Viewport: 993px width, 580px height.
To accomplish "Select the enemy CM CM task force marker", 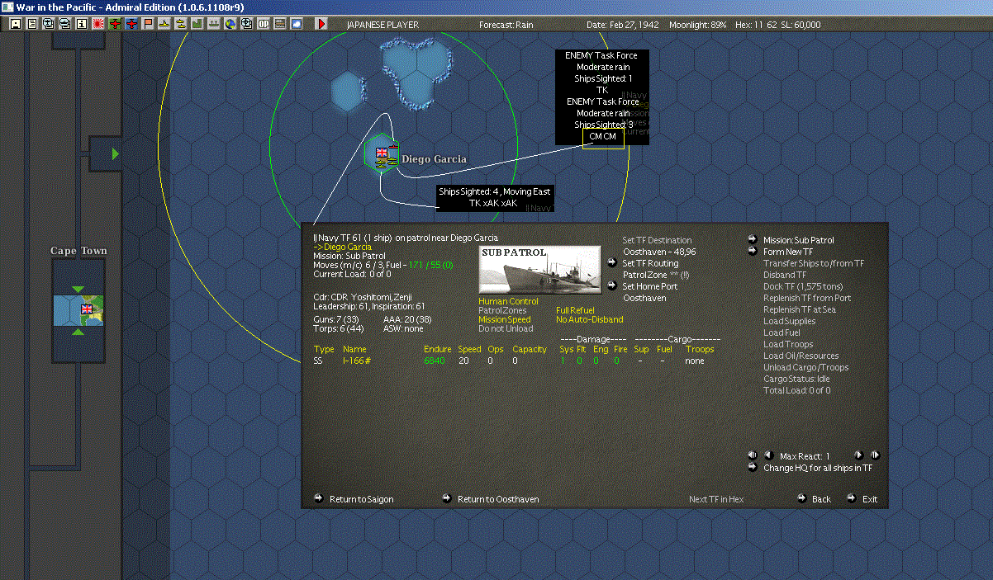I will tap(603, 136).
